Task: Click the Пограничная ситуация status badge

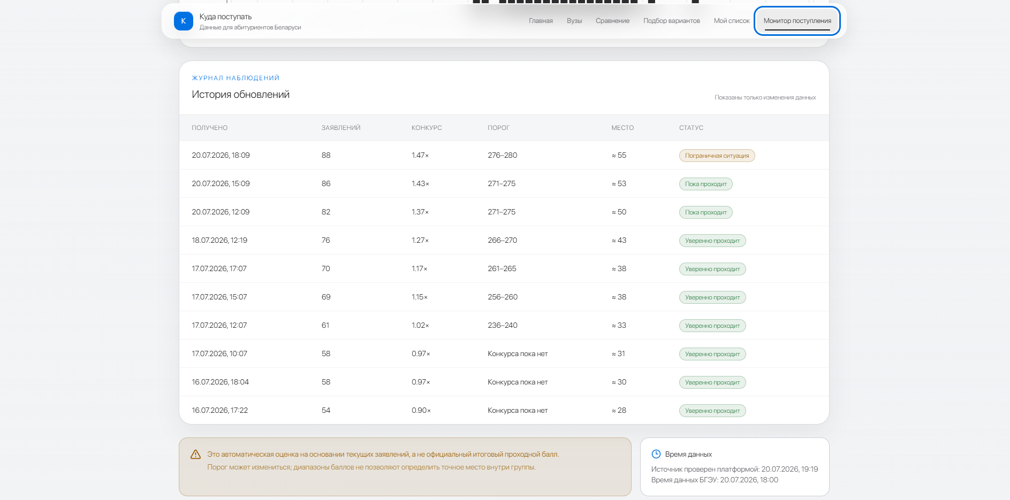Action: [x=717, y=156]
